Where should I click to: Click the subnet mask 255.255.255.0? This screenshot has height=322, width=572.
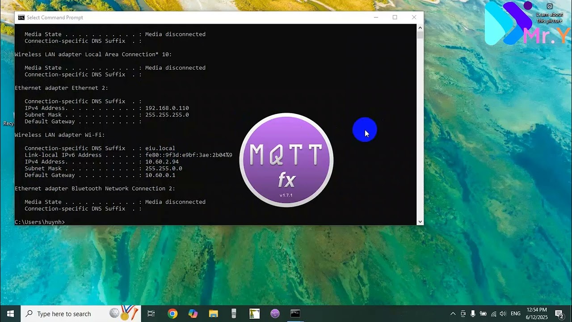pyautogui.click(x=167, y=115)
